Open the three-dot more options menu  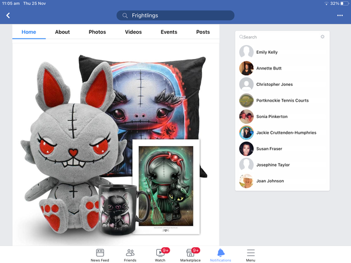tap(340, 15)
